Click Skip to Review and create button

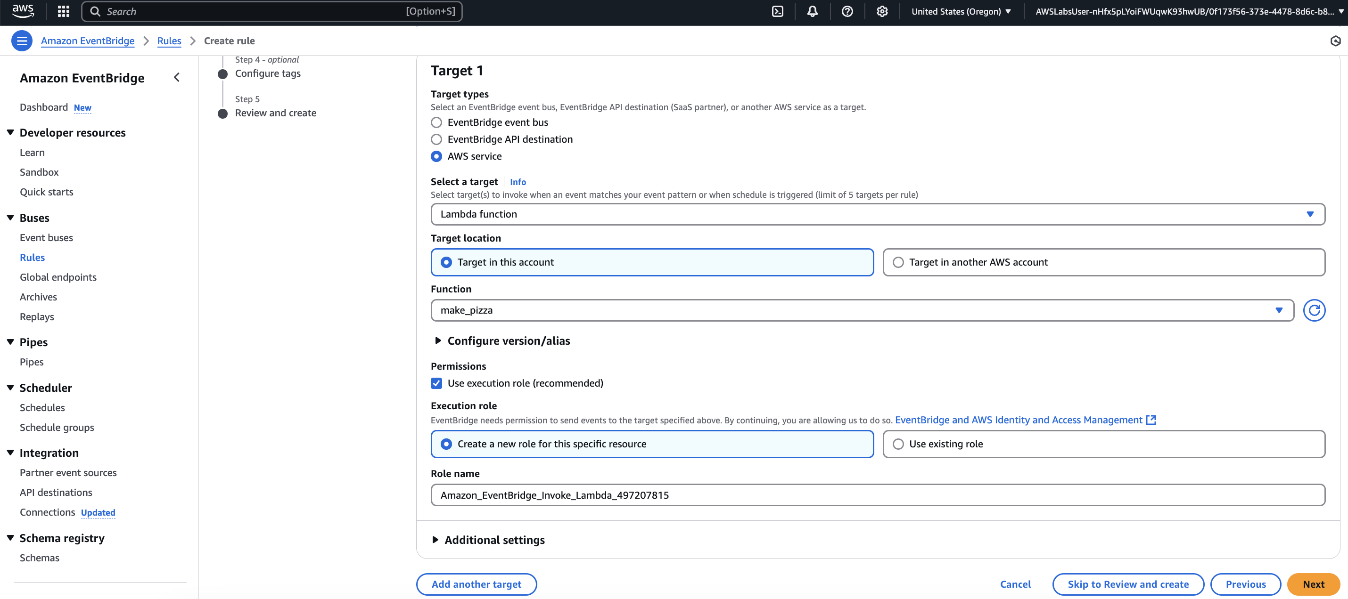tap(1128, 584)
